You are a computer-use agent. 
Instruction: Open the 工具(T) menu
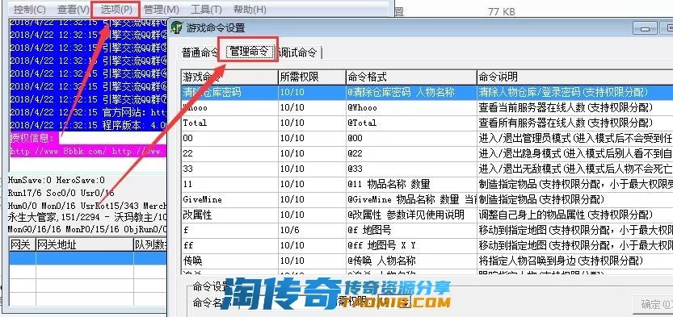[206, 9]
